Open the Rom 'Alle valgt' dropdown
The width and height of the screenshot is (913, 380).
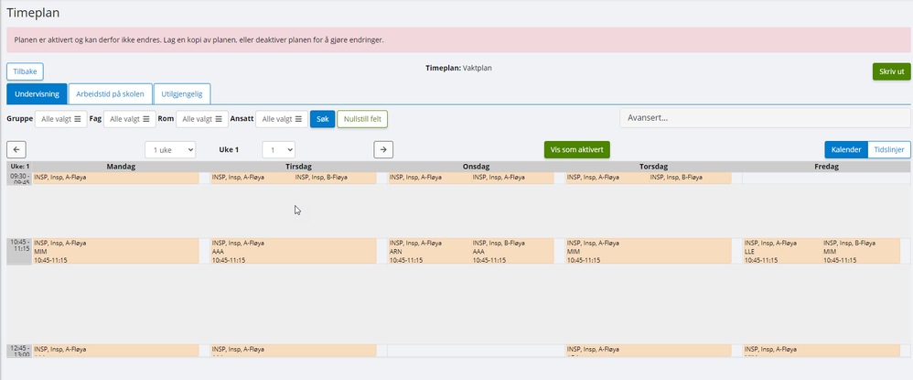202,119
